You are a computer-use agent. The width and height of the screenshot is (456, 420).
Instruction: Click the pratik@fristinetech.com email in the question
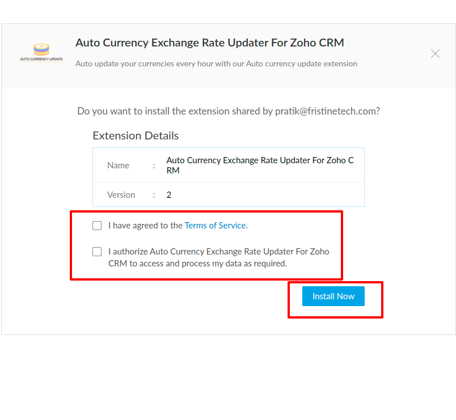pyautogui.click(x=327, y=111)
